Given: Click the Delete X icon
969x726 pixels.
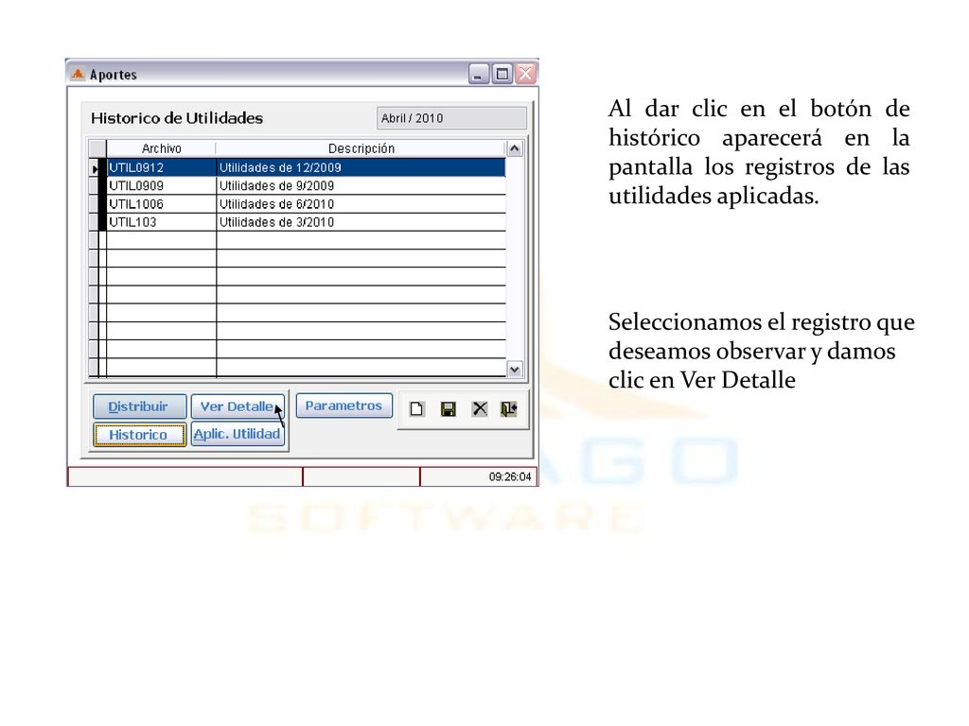Looking at the screenshot, I should [x=480, y=408].
